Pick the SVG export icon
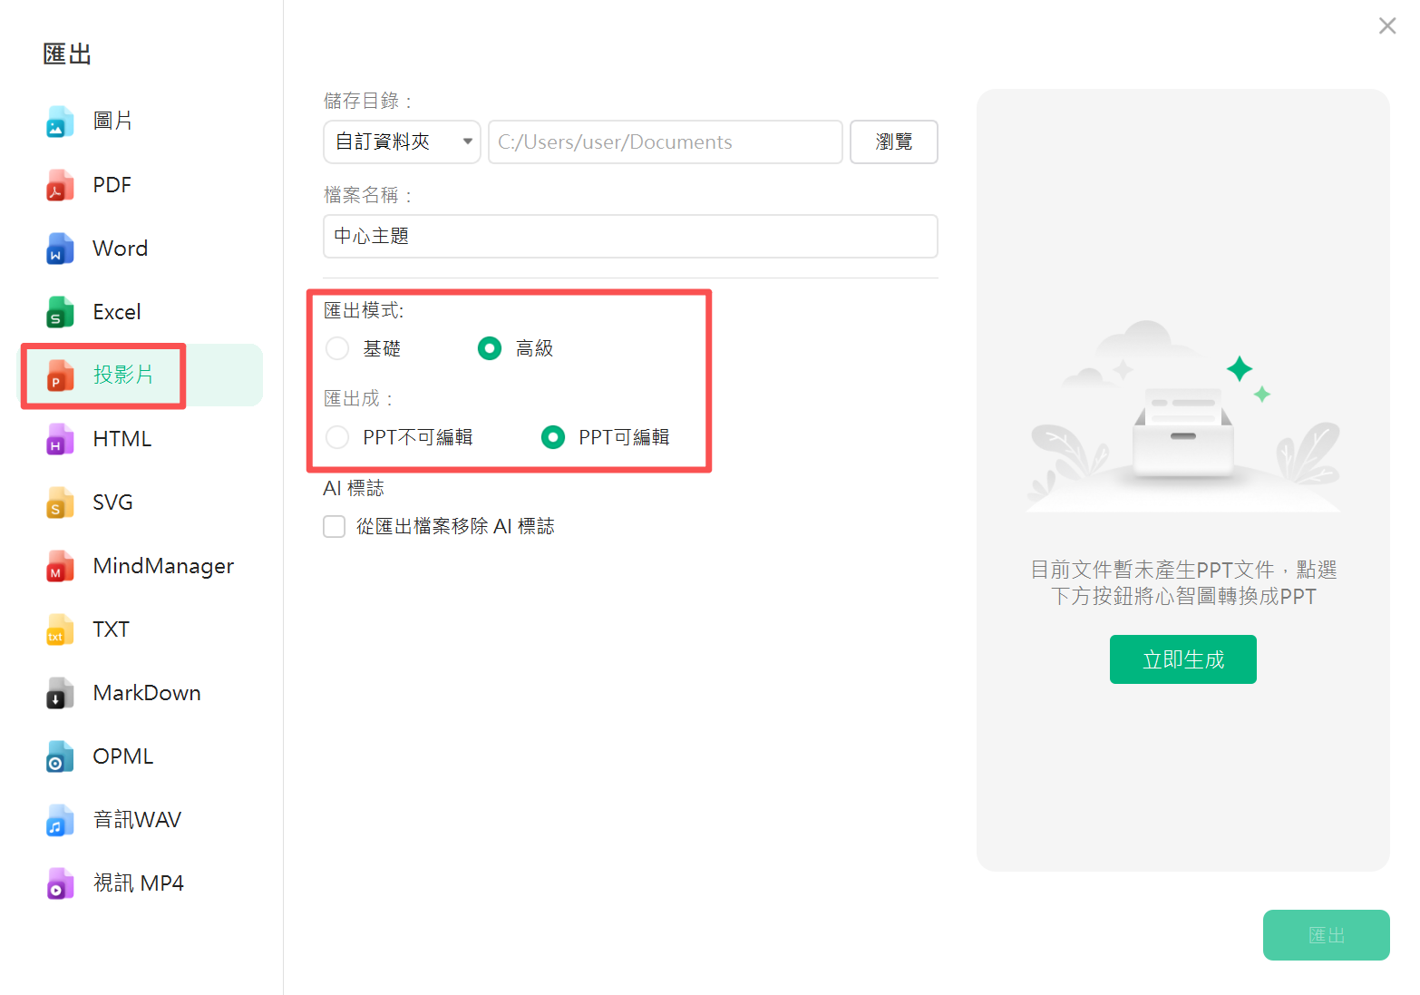This screenshot has height=995, width=1420. pyautogui.click(x=60, y=502)
